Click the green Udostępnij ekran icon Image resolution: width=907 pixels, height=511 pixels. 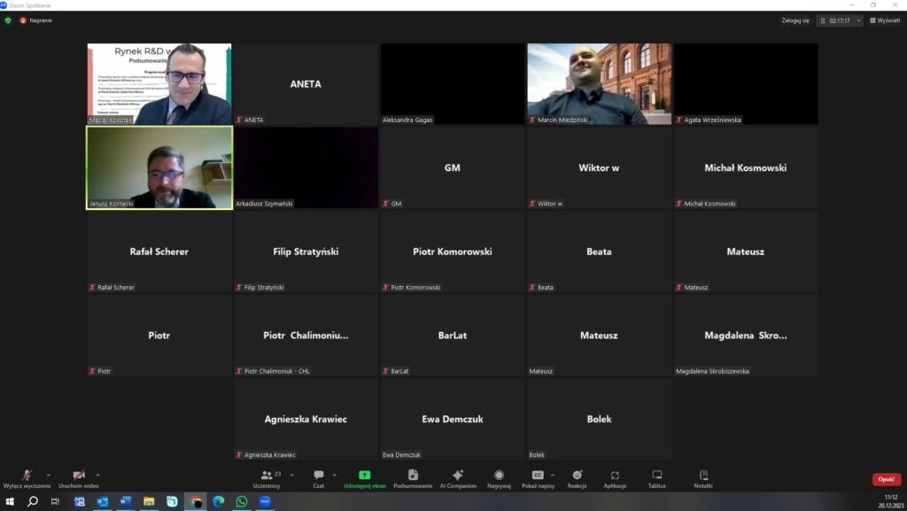(364, 476)
